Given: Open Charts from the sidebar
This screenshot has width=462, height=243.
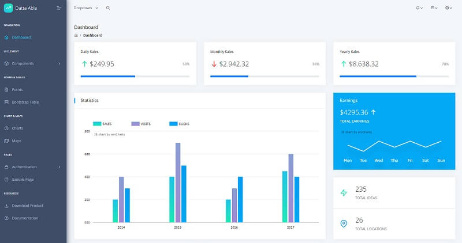Looking at the screenshot, I should (17, 128).
